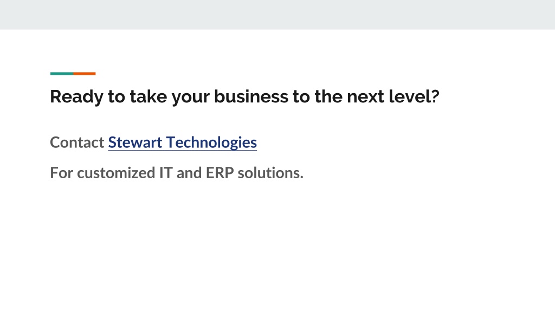This screenshot has height=312, width=555.
Task: Click the word For in body text
Action: [x=62, y=173]
